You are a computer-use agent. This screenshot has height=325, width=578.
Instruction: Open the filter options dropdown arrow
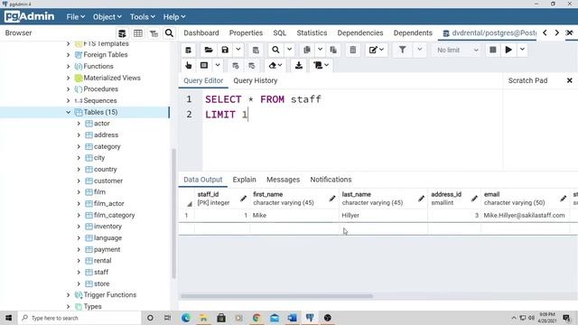pos(419,50)
